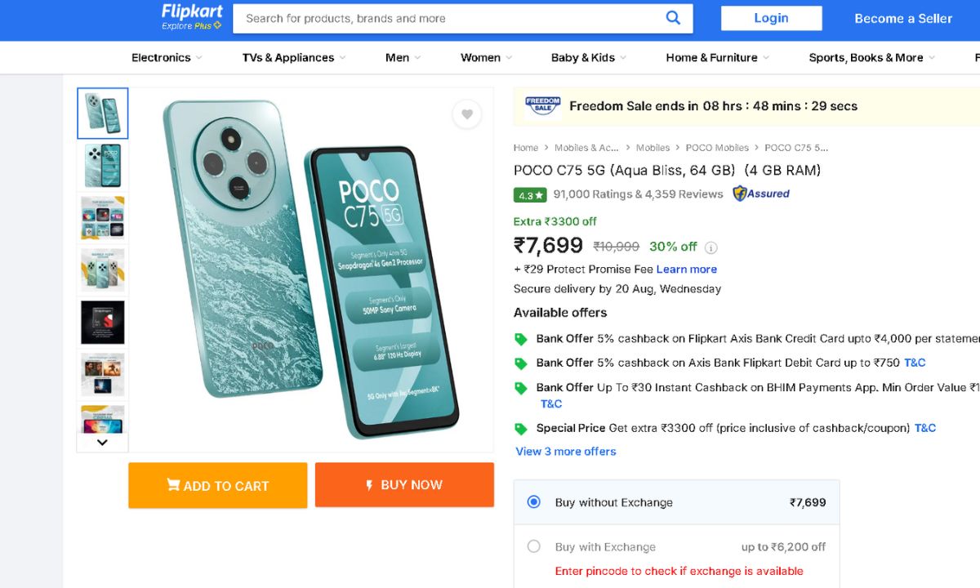Click the green tag icon beside Special Price

[520, 429]
